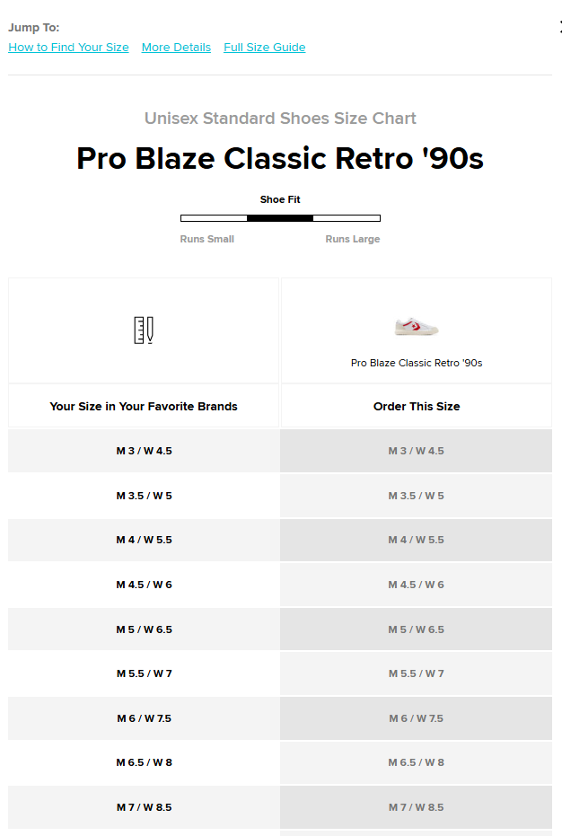Click the "Pro Blaze Classic Retro '90s" page title
This screenshot has width=562, height=836.
coord(280,158)
